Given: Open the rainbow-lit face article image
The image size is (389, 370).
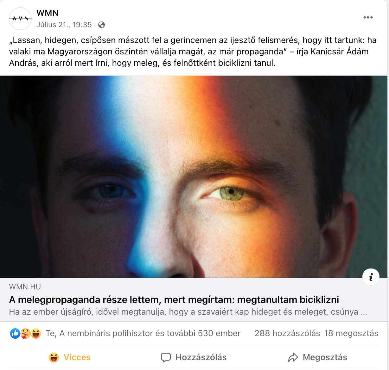Looking at the screenshot, I should (194, 176).
